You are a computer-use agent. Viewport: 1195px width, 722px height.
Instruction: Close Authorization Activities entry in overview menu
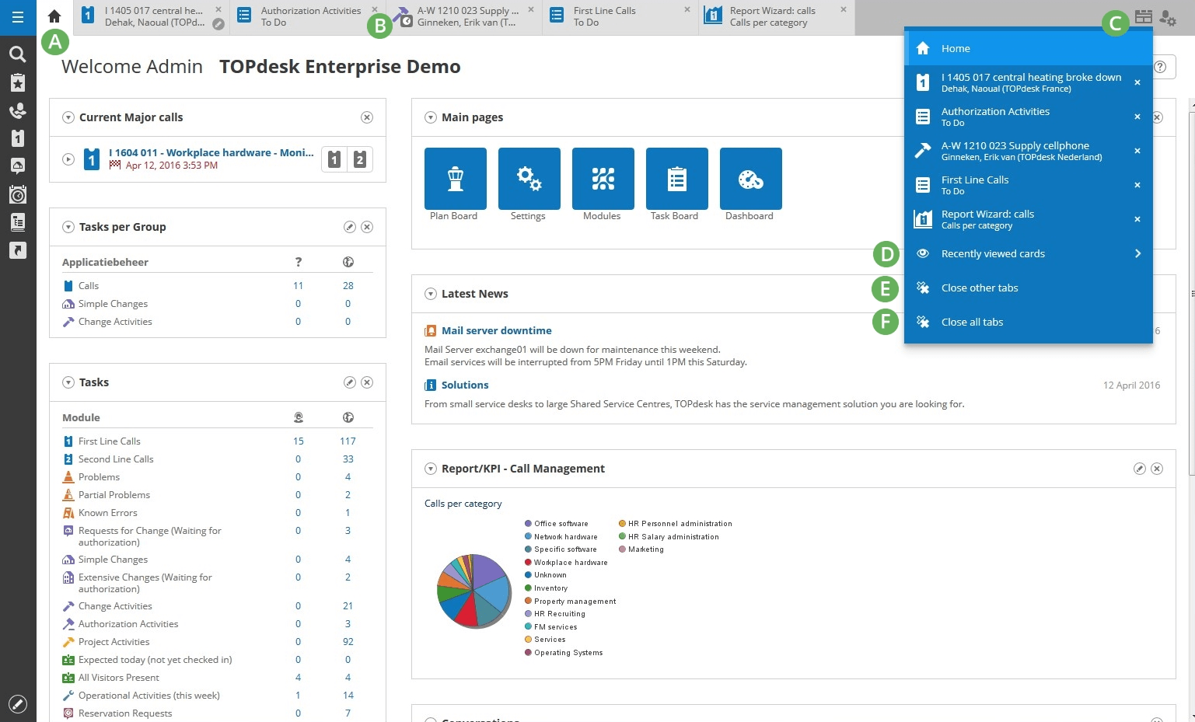pos(1137,117)
